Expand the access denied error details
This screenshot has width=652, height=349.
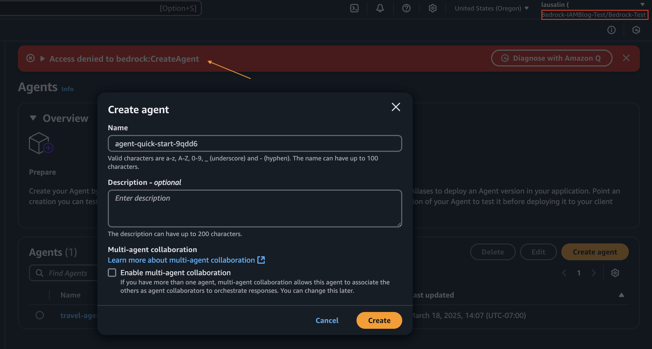pyautogui.click(x=42, y=59)
